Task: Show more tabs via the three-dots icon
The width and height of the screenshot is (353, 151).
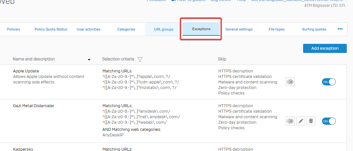Action: pyautogui.click(x=340, y=29)
